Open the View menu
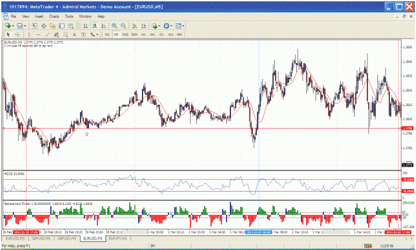The height and width of the screenshot is (250, 416). tap(25, 17)
